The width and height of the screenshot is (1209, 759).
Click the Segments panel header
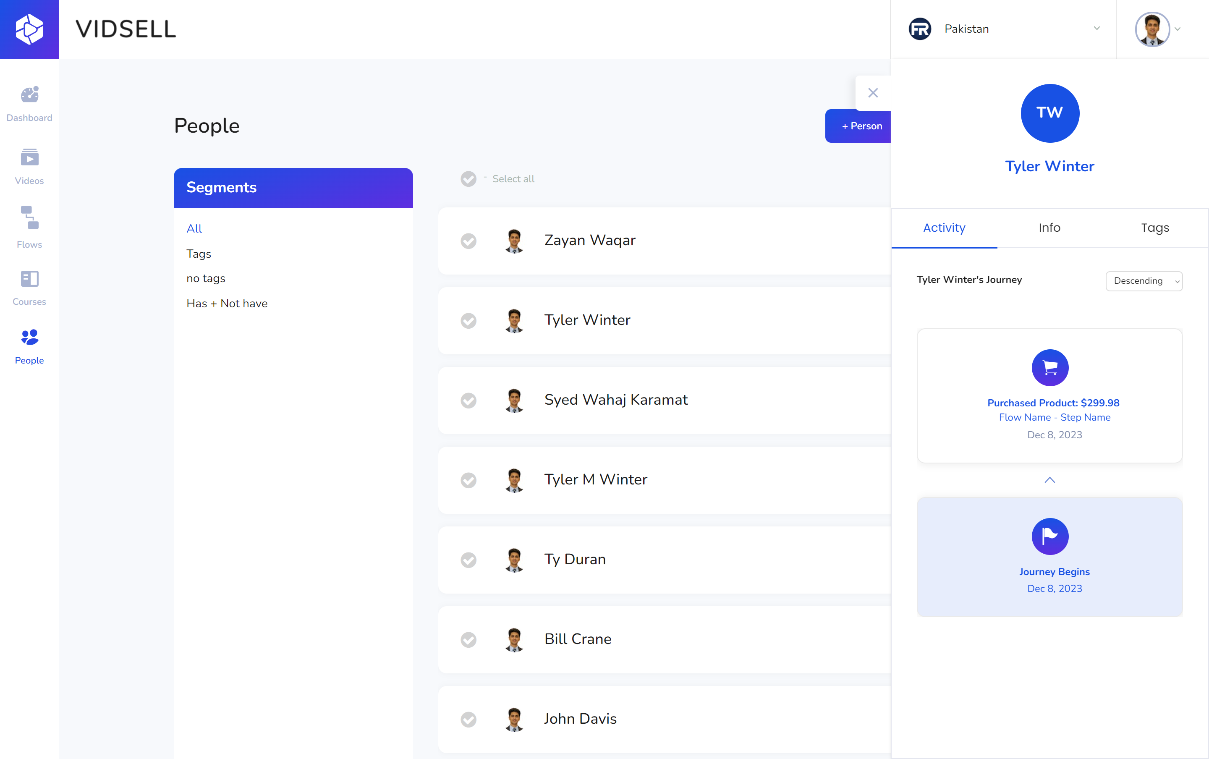click(x=293, y=188)
